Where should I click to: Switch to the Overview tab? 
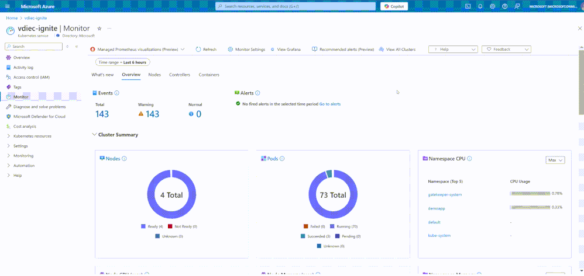tap(131, 75)
